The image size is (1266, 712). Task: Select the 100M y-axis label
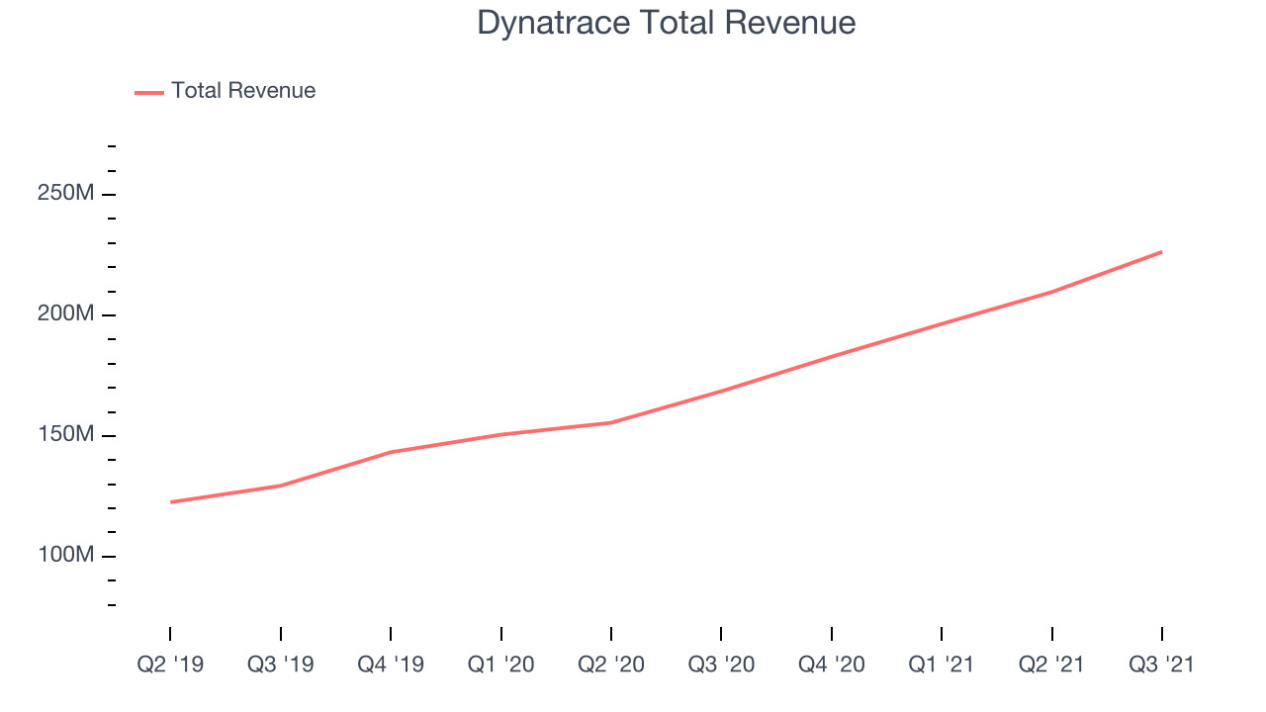click(66, 556)
